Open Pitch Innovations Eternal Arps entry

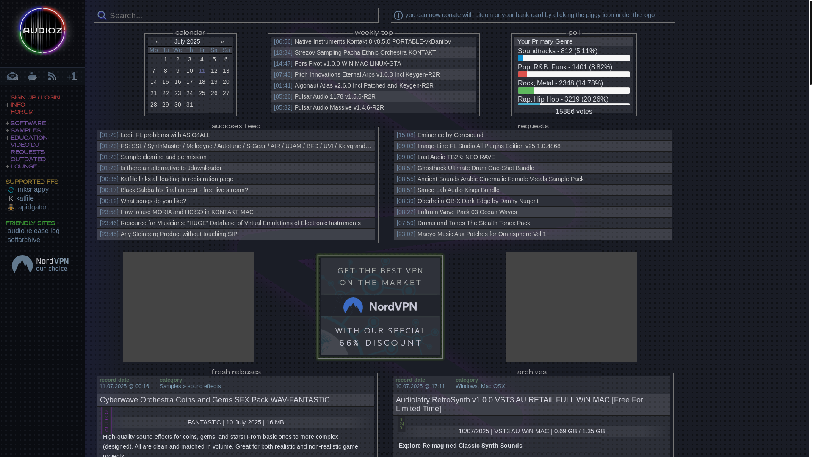367,74
